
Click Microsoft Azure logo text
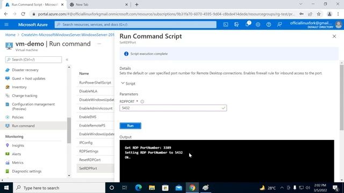33,25
